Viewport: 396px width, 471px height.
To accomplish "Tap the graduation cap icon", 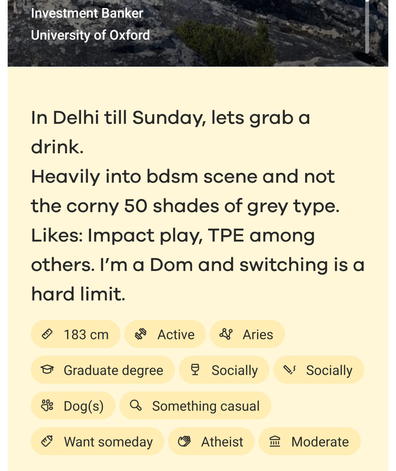I will (x=47, y=370).
